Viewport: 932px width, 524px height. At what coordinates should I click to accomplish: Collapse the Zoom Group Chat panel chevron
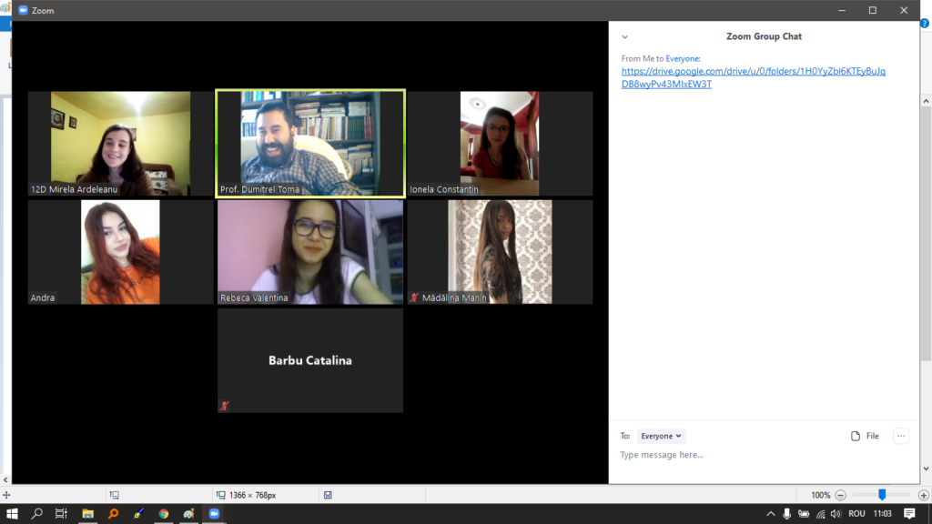click(x=624, y=37)
